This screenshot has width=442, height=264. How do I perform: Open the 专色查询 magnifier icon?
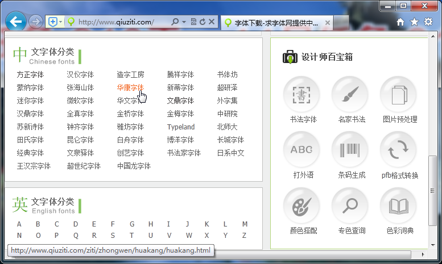click(x=350, y=206)
